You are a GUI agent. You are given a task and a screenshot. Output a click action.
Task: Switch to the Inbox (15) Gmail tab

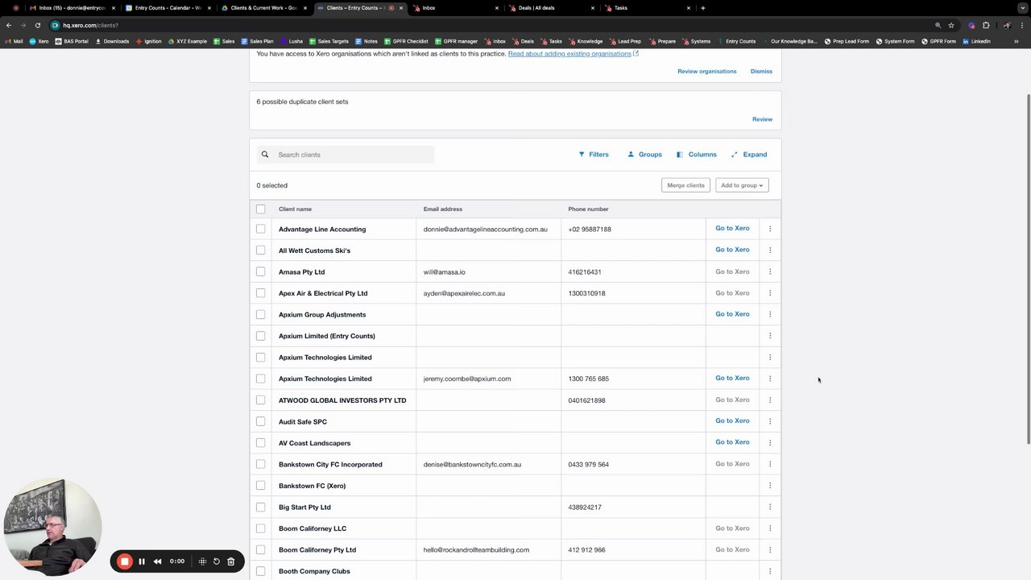[x=72, y=8]
